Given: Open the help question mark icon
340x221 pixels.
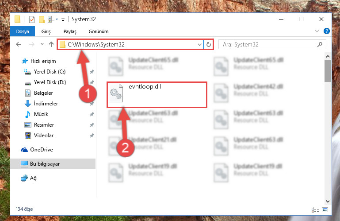Looking at the screenshot, I should pos(327,31).
